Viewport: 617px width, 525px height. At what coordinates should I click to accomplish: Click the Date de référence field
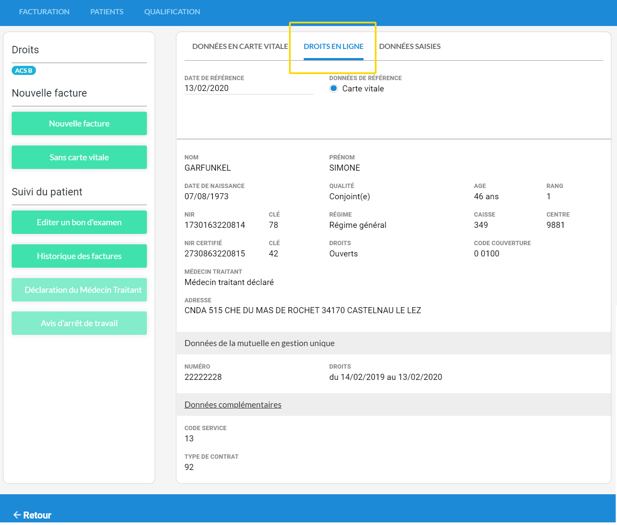coord(249,88)
